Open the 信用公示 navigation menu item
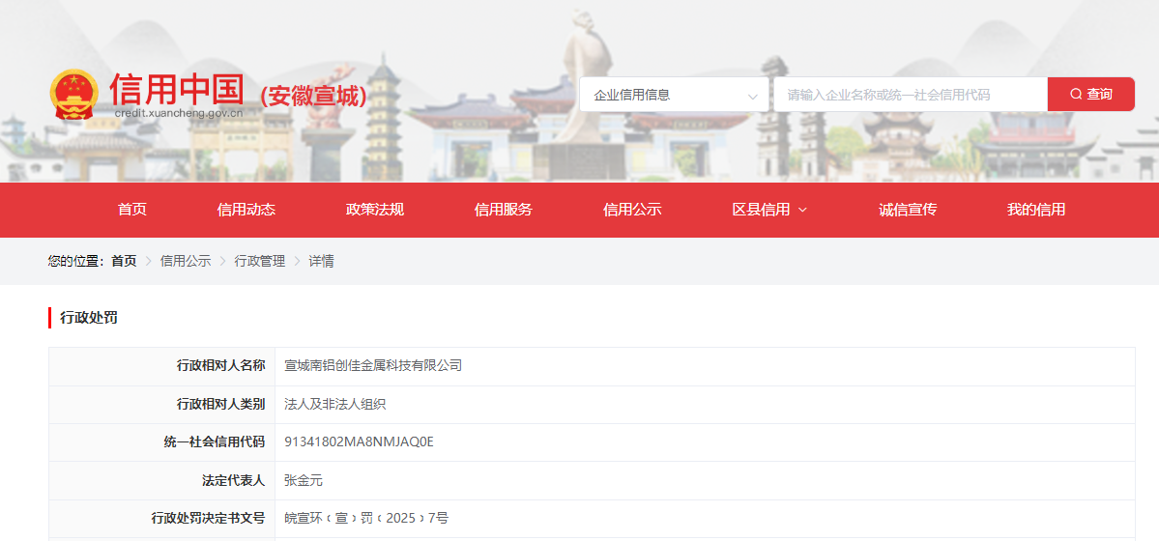Screen dimensions: 1159x541 point(632,210)
